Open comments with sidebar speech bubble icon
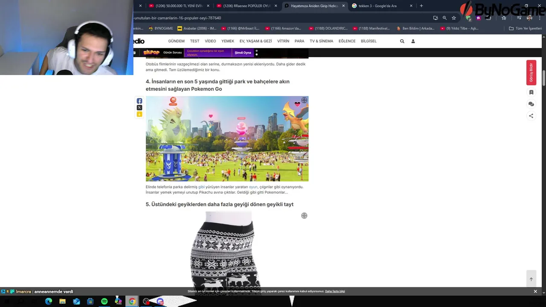Viewport: 546px width, 307px height. pyautogui.click(x=531, y=104)
